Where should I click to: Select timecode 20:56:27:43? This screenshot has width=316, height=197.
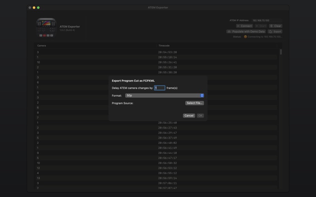[167, 128]
